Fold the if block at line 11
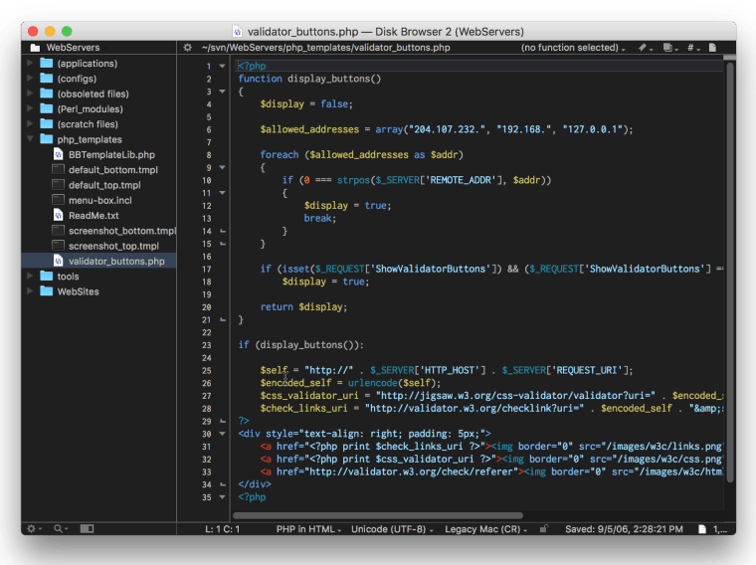This screenshot has height=565, width=756. [222, 193]
